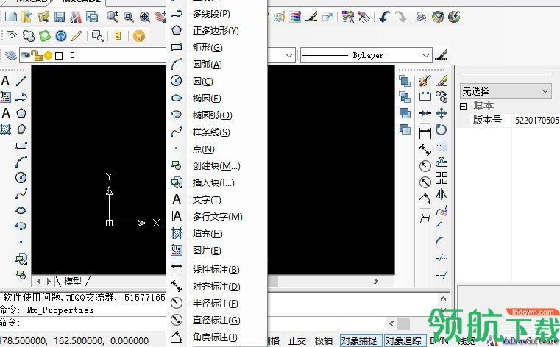Toggle 正交 ortho mode in status bar
560x347 pixels.
coord(297,340)
